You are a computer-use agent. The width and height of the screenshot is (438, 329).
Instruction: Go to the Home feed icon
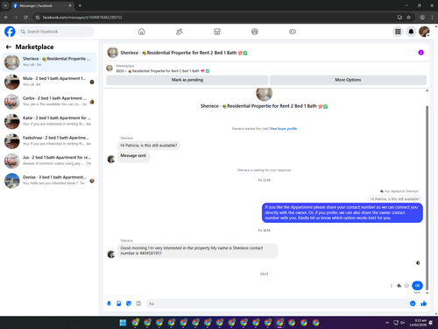(141, 32)
